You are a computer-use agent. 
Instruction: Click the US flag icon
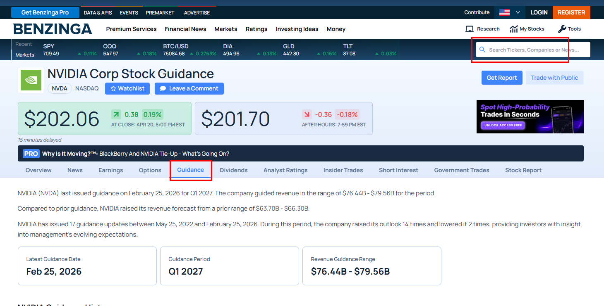point(504,12)
